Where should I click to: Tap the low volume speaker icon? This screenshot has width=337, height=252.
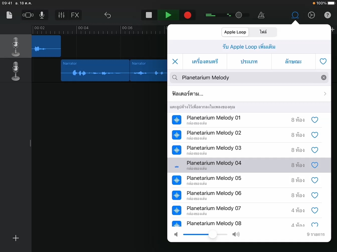pyautogui.click(x=176, y=234)
